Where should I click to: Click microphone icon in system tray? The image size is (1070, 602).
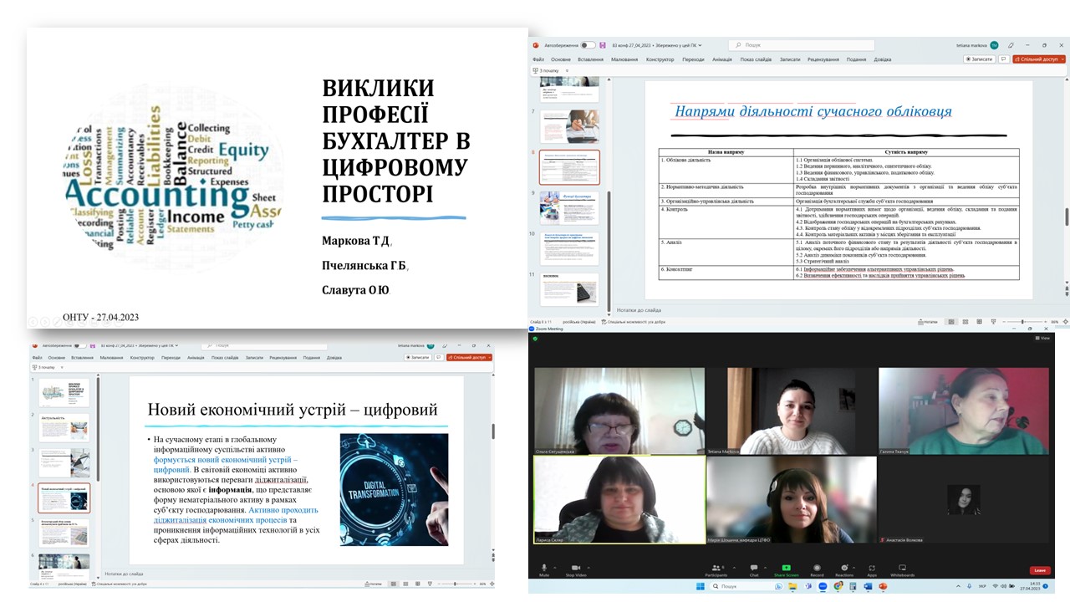click(969, 586)
